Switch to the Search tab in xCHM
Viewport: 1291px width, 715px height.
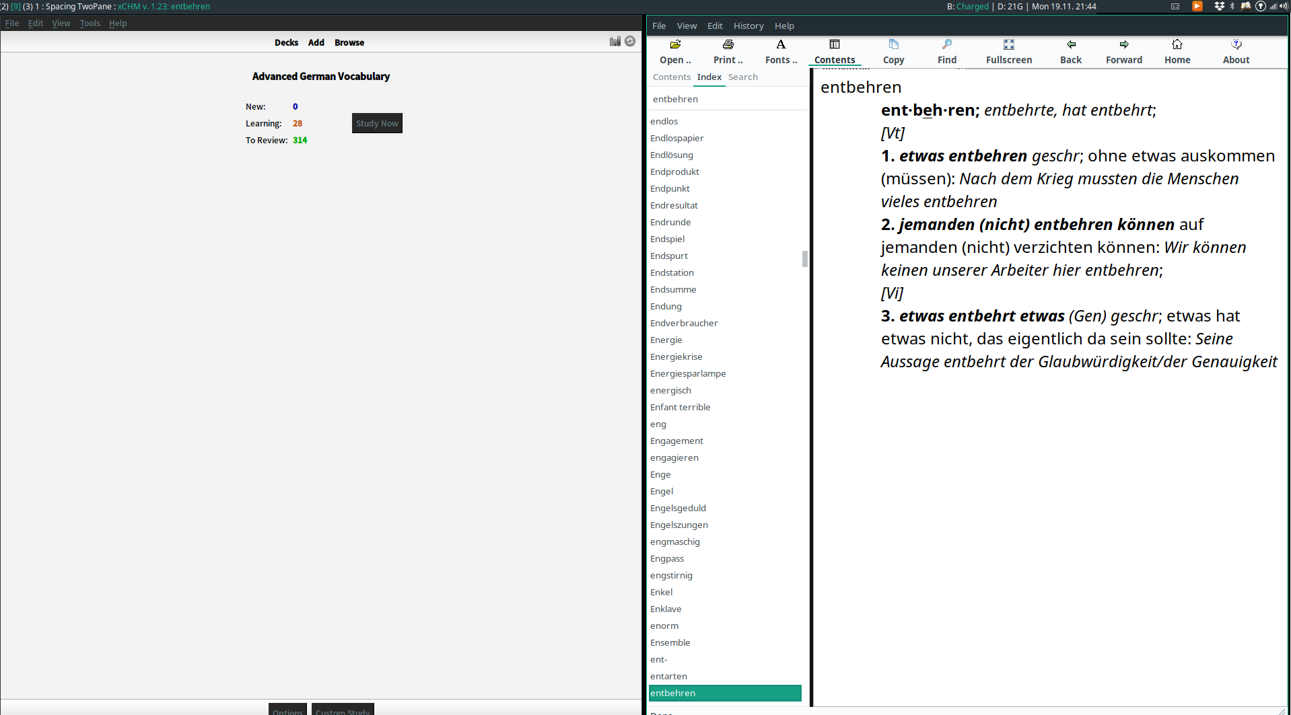[742, 77]
